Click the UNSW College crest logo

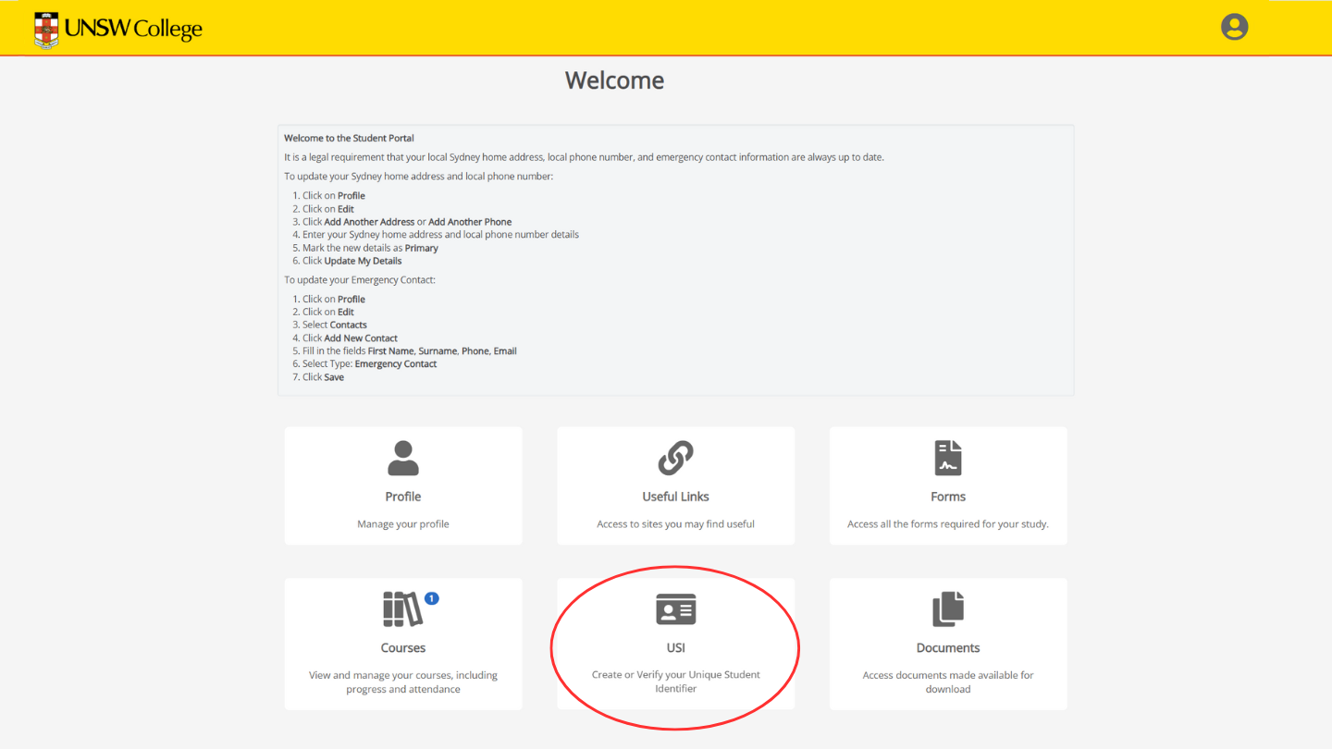45,30
